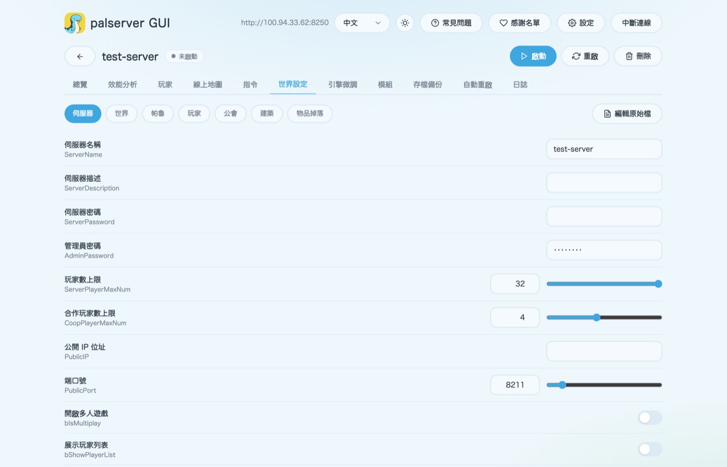Image resolution: width=727 pixels, height=467 pixels.
Task: Select the 伺服器 category pill
Action: 83,113
